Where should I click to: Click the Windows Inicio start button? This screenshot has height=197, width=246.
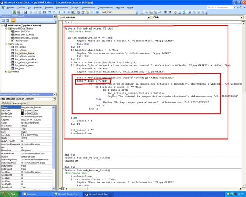[9, 194]
